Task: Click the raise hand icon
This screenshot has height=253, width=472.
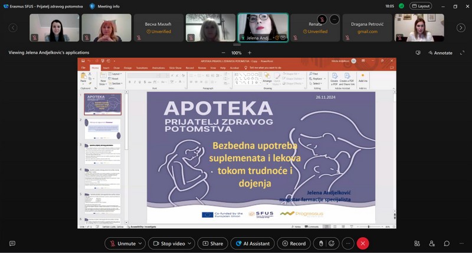Action: pyautogui.click(x=321, y=244)
